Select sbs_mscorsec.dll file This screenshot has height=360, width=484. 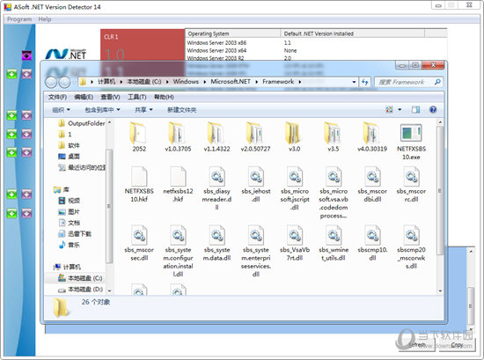[x=139, y=243]
